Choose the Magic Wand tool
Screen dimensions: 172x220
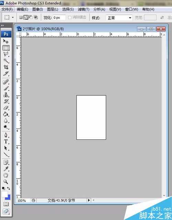(6, 61)
